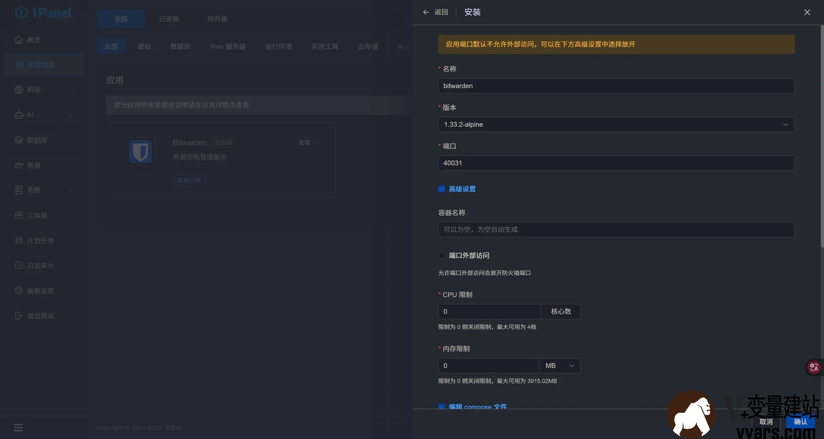Enable the 端口外部访问 checkbox

(x=441, y=256)
